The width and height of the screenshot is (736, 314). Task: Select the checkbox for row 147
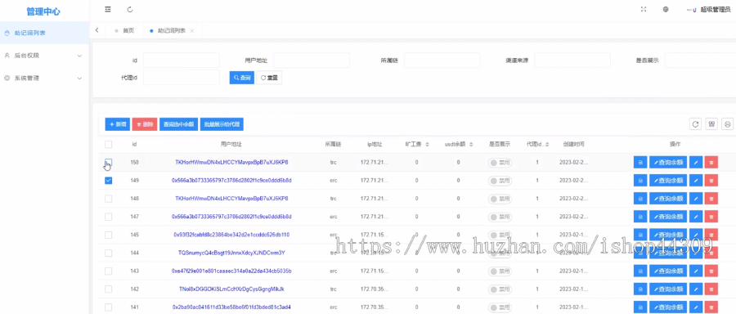(109, 217)
